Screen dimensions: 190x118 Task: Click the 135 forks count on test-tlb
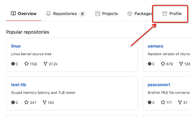click(51, 103)
